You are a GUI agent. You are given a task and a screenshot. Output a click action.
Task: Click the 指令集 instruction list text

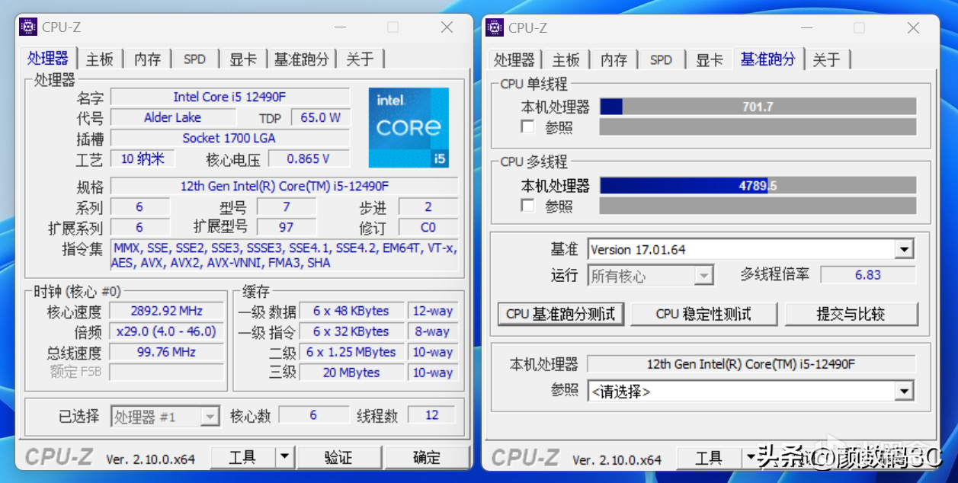click(284, 255)
